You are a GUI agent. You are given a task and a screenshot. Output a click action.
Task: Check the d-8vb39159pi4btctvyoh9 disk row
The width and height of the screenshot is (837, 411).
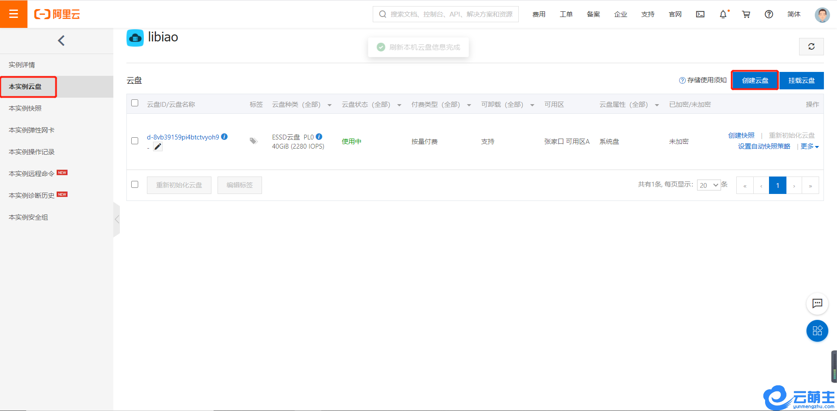click(135, 141)
